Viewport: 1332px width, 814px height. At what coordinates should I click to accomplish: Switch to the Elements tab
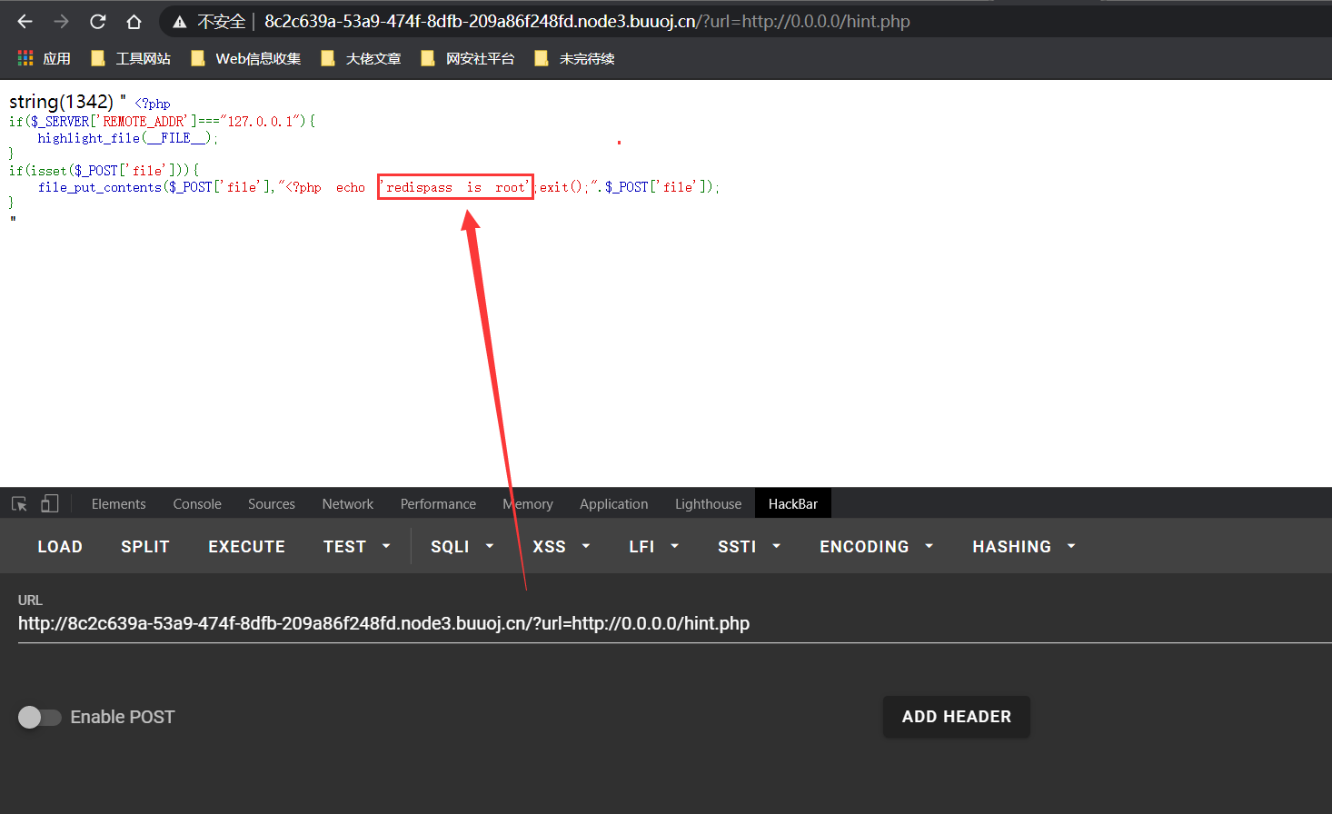click(x=118, y=503)
